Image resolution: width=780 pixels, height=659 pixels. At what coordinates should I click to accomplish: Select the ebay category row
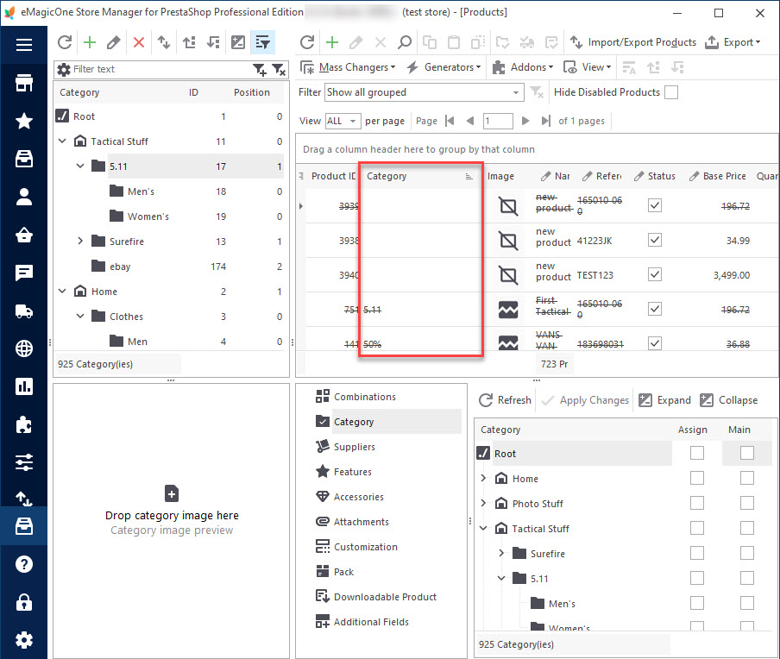click(169, 266)
